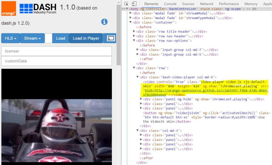
Task: Open the Stream selection dropdown
Action: (x=32, y=38)
